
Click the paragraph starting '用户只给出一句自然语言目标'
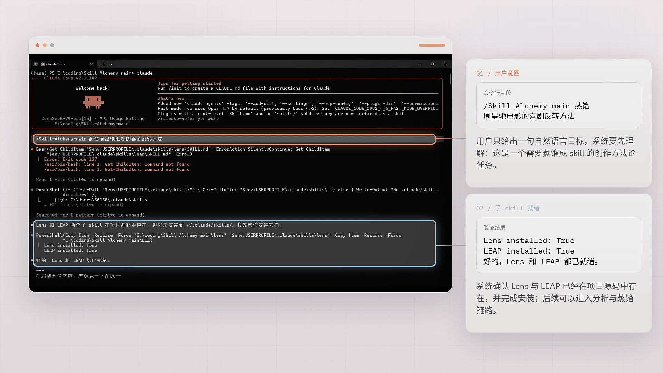pyautogui.click(x=556, y=153)
